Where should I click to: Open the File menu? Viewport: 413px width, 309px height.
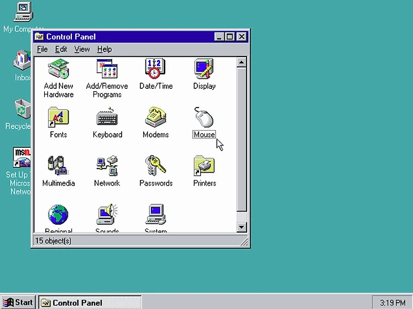click(42, 49)
